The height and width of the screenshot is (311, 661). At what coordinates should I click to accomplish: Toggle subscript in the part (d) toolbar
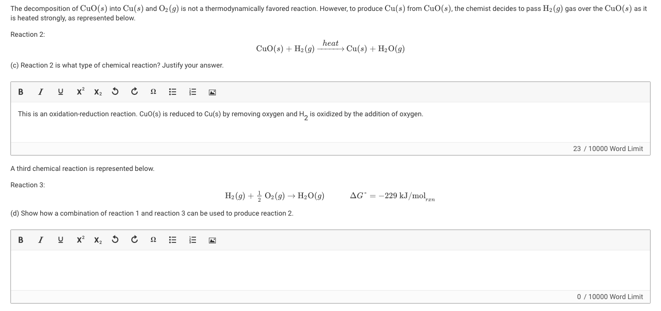pos(97,239)
